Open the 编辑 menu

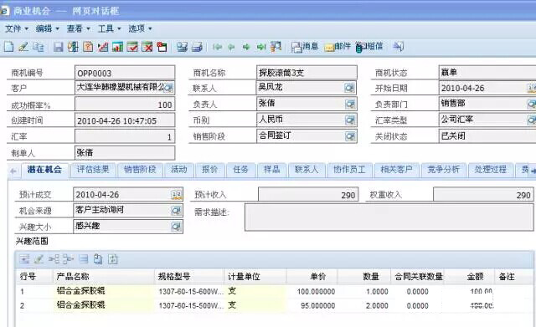click(x=48, y=28)
